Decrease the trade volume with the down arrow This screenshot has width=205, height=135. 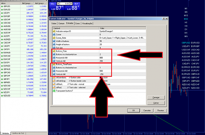coord(58,4)
